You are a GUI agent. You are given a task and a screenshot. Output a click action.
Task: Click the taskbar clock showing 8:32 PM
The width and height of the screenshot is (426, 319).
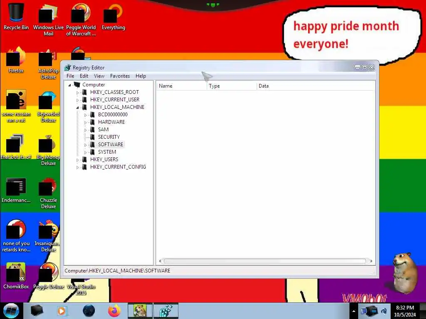[405, 311]
